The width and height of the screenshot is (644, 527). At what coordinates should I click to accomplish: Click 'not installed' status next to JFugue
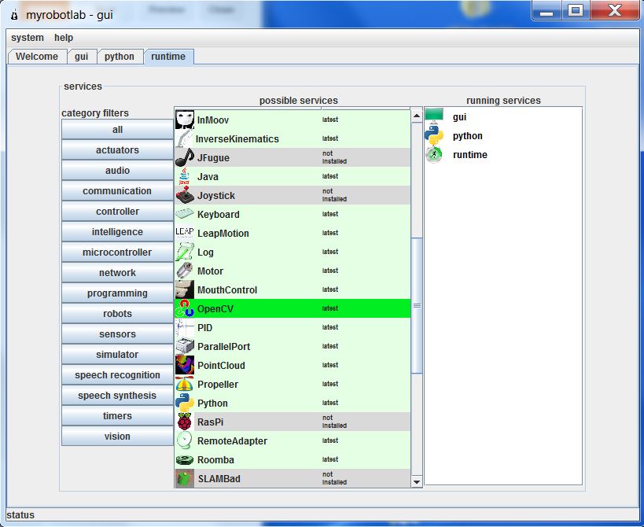(334, 157)
